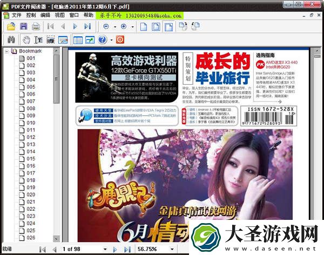Go to previous page in status bar

[x=55, y=250]
